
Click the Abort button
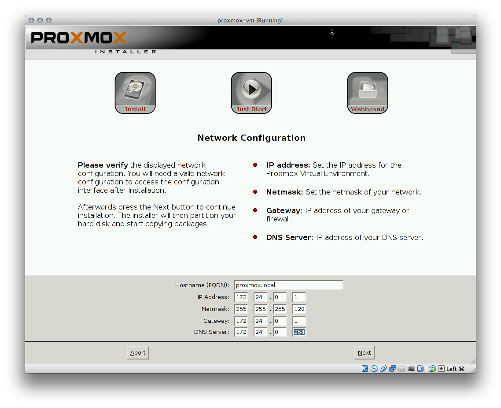138,352
